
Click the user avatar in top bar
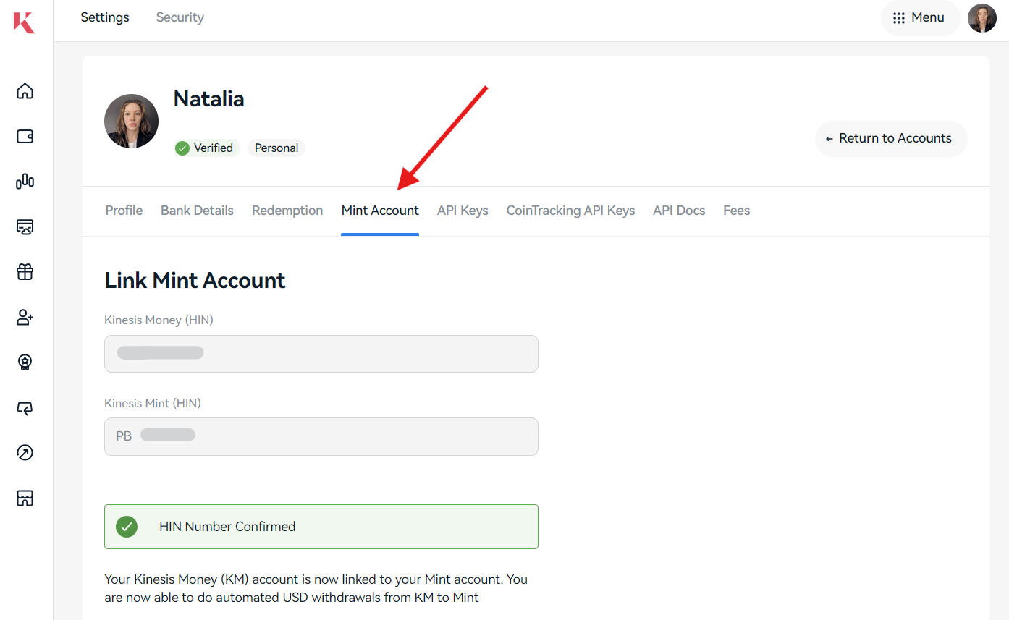pos(982,18)
